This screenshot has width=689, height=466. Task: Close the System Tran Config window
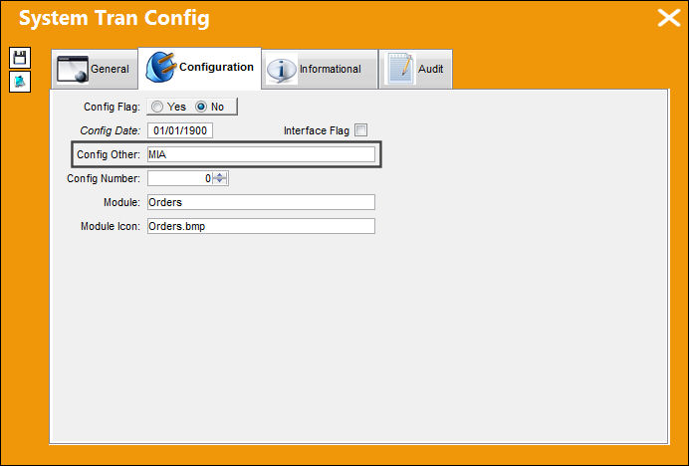click(669, 18)
